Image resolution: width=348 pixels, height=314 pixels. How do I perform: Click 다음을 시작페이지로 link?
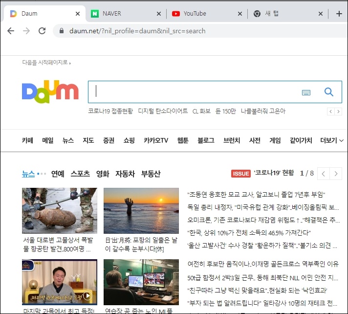(x=46, y=63)
